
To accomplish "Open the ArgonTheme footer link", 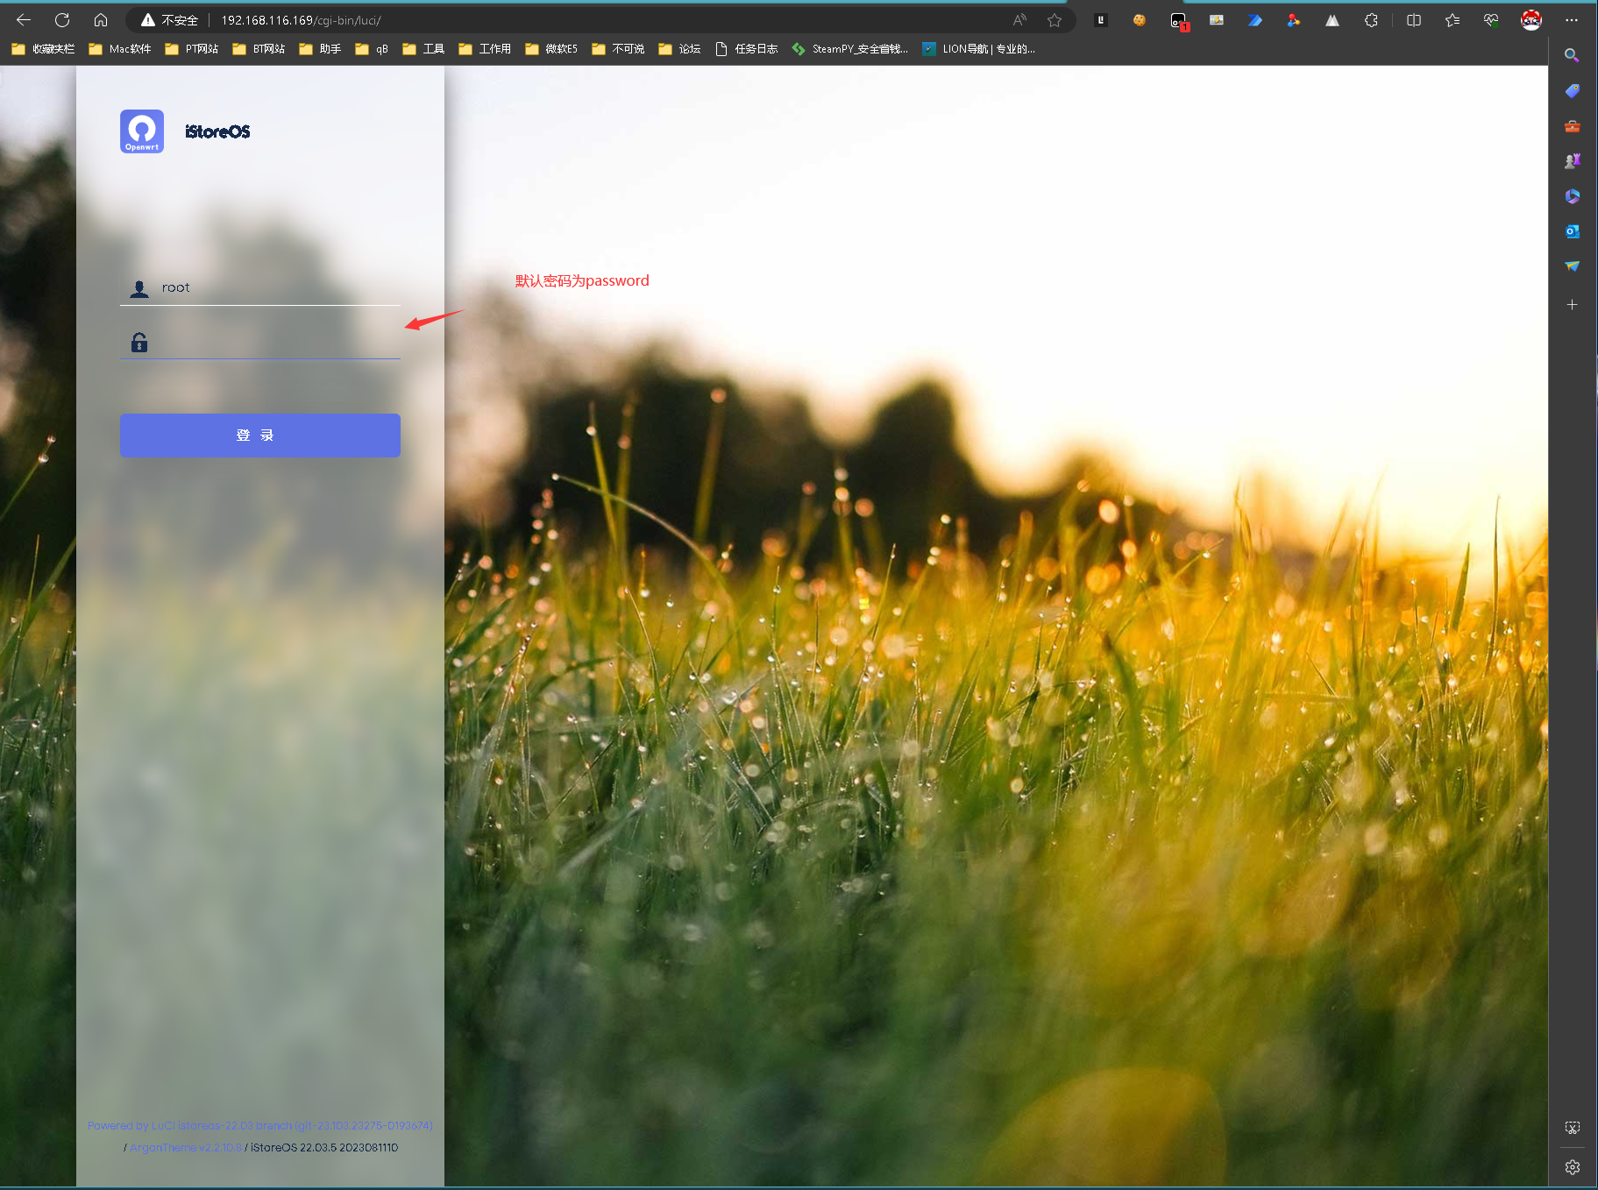I will (185, 1148).
